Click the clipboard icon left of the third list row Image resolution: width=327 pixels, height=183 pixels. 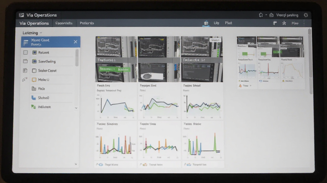coord(25,71)
